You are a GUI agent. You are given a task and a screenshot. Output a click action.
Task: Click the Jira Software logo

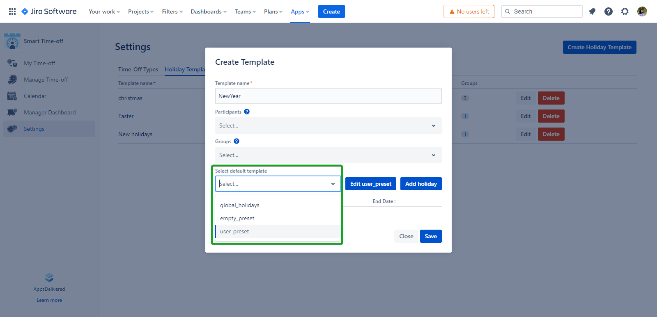click(x=49, y=11)
